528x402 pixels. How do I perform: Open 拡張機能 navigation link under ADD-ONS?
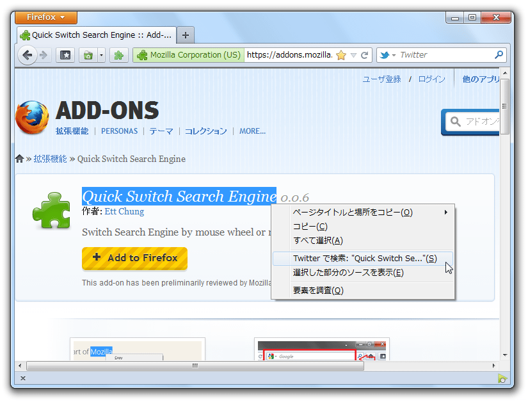coord(72,131)
